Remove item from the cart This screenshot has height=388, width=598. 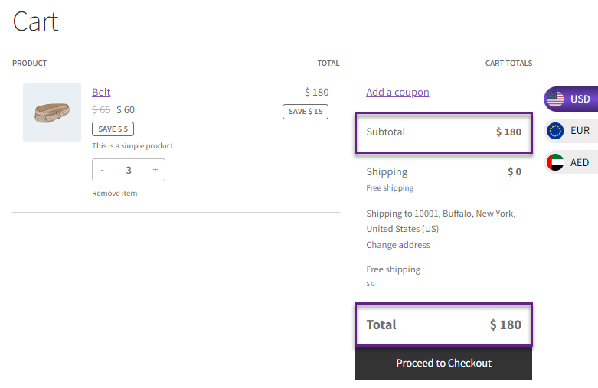click(x=114, y=194)
